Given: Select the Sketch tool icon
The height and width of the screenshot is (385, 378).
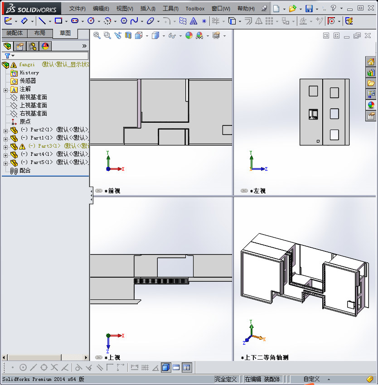Looking at the screenshot, I should tap(8, 21).
